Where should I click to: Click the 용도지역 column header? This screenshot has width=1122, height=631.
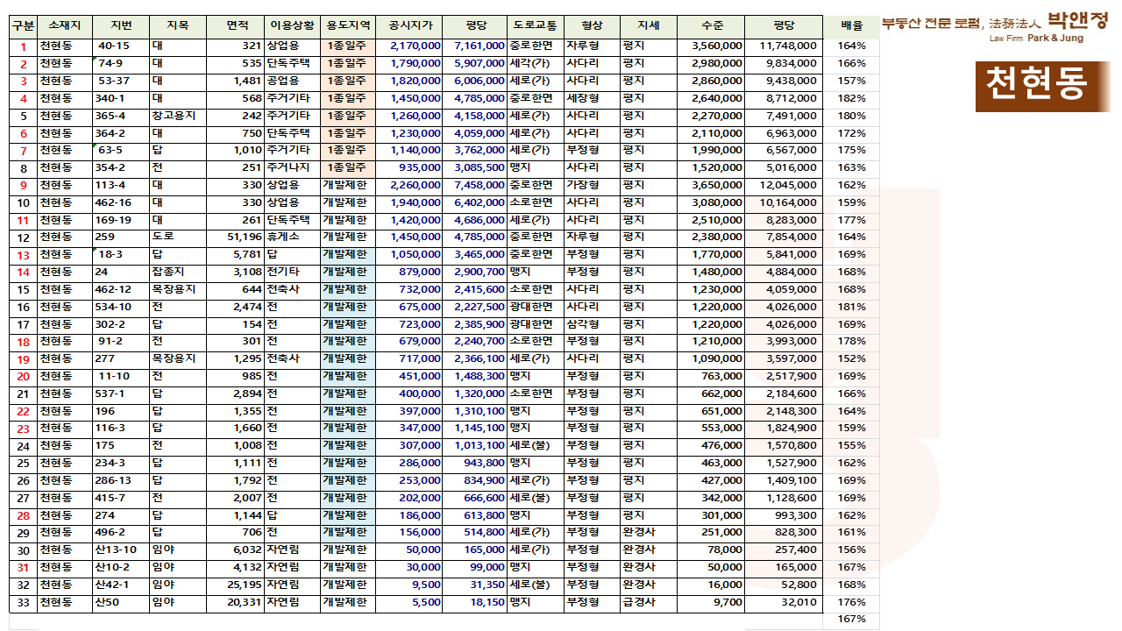tap(348, 27)
